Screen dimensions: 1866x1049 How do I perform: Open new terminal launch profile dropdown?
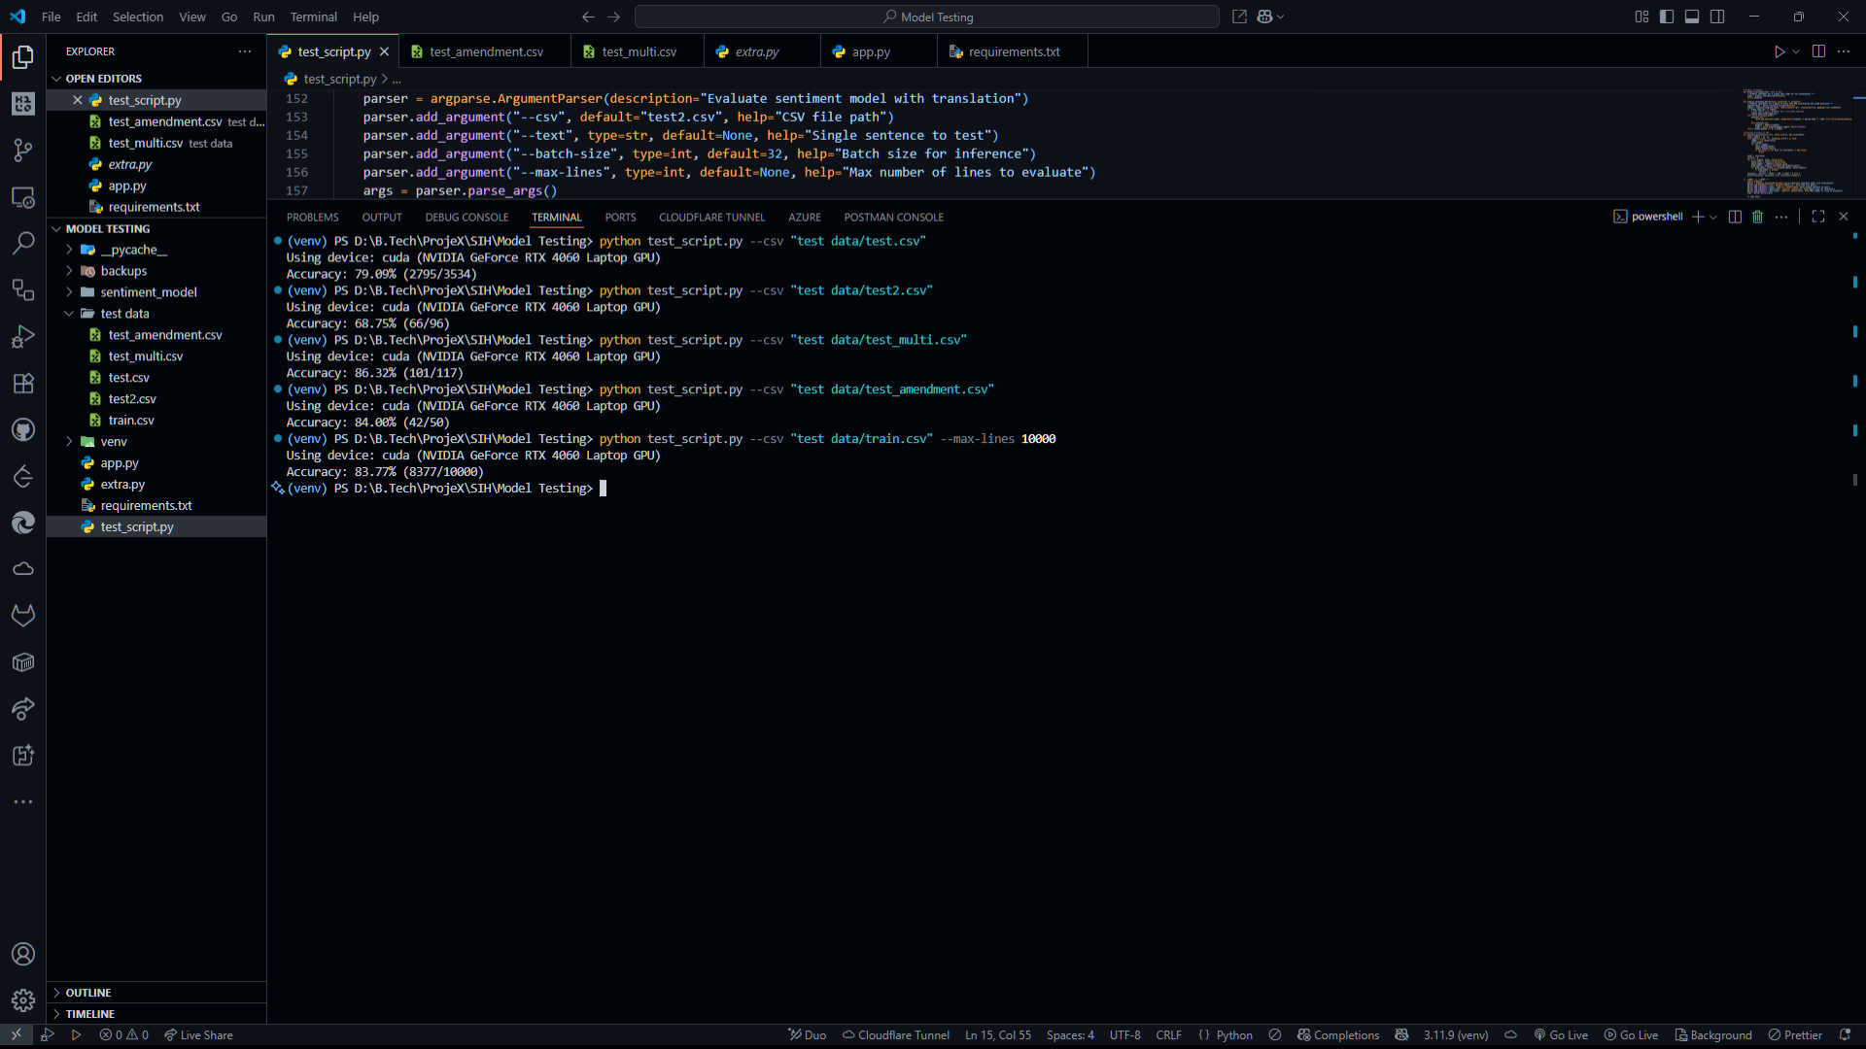click(1713, 217)
